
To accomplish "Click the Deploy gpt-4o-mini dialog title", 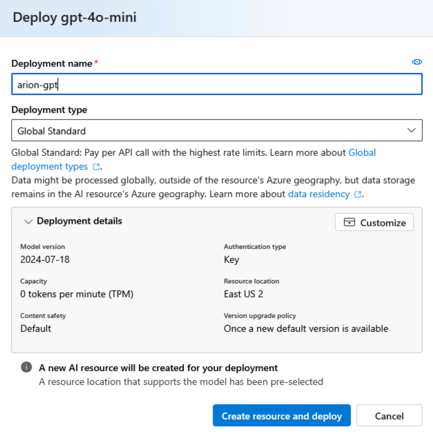I will point(75,17).
